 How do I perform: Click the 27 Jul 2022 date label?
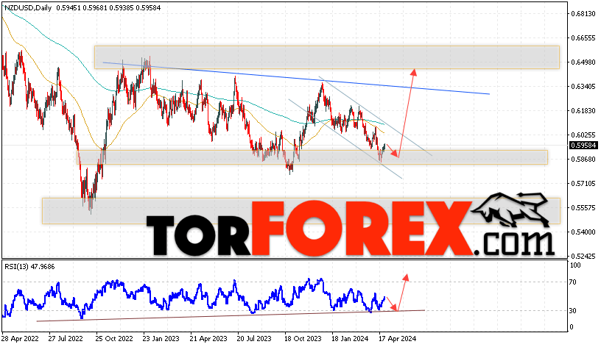coord(66,339)
